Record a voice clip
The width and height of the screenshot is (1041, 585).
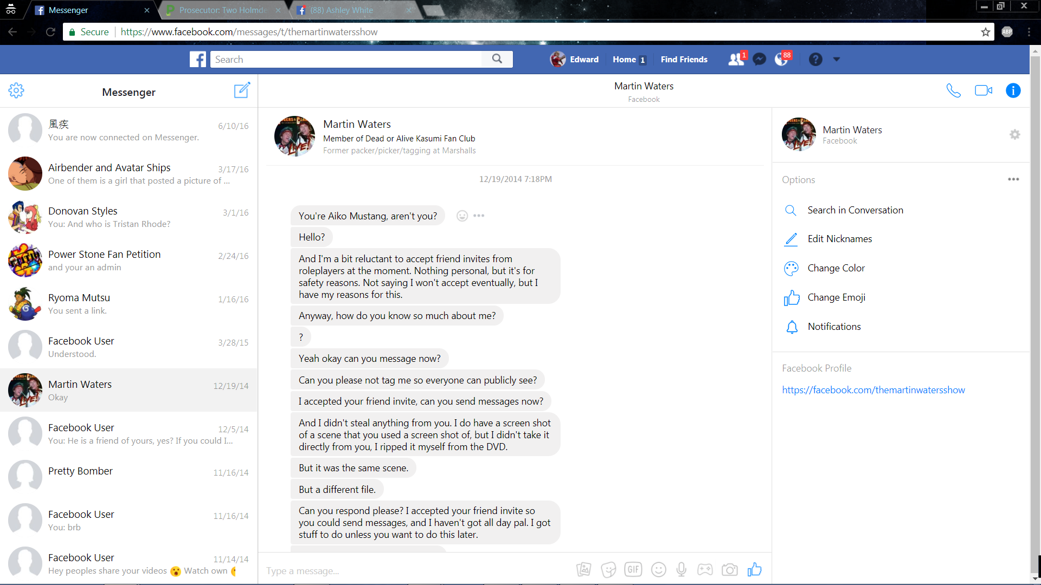tap(682, 569)
